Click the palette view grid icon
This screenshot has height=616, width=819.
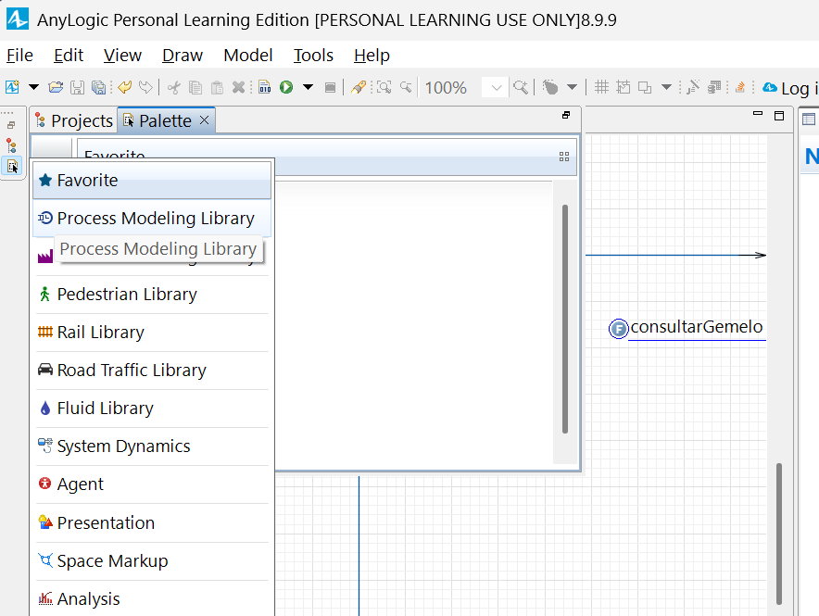point(564,157)
